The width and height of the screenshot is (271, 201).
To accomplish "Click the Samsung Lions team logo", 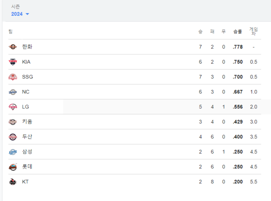I will [13, 152].
